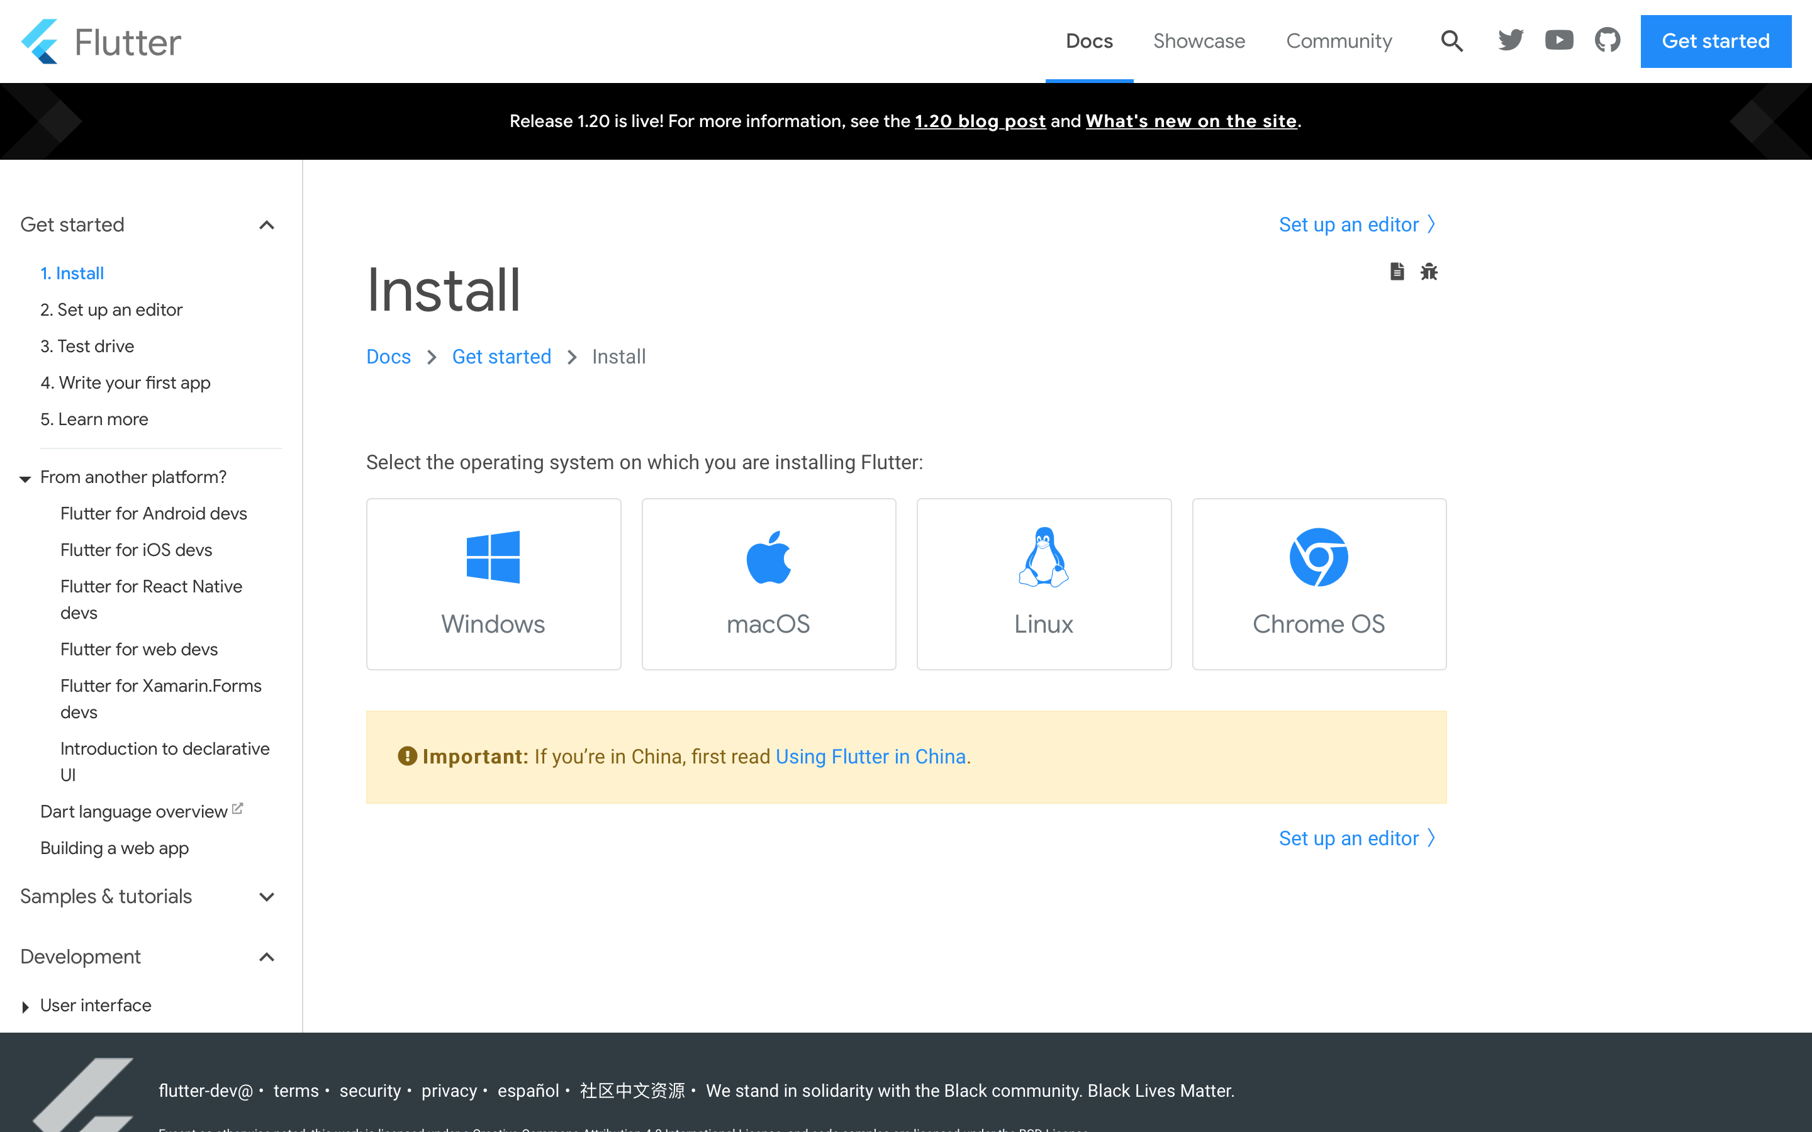Viewport: 1812px width, 1132px height.
Task: Click 社区中文资源 footer link
Action: pyautogui.click(x=633, y=1092)
